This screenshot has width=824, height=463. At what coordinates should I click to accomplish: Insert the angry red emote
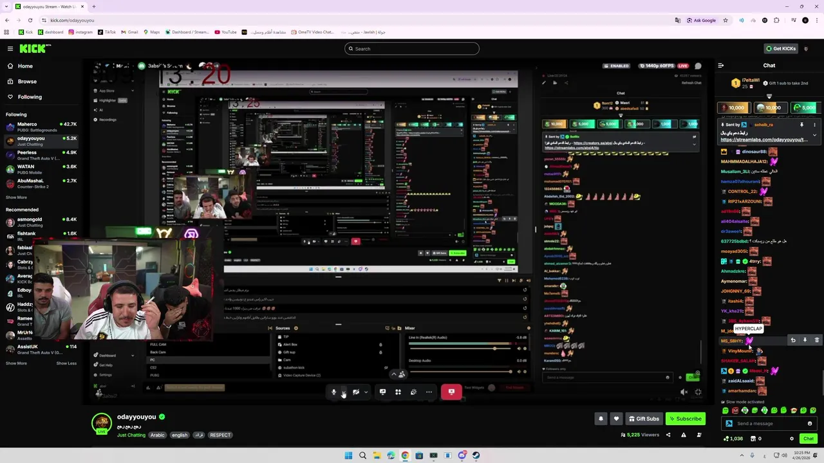(x=735, y=410)
